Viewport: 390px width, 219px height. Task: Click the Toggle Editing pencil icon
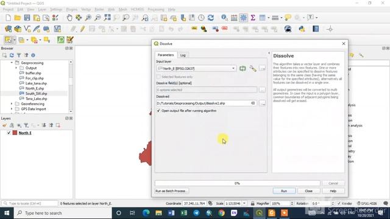tap(82, 29)
